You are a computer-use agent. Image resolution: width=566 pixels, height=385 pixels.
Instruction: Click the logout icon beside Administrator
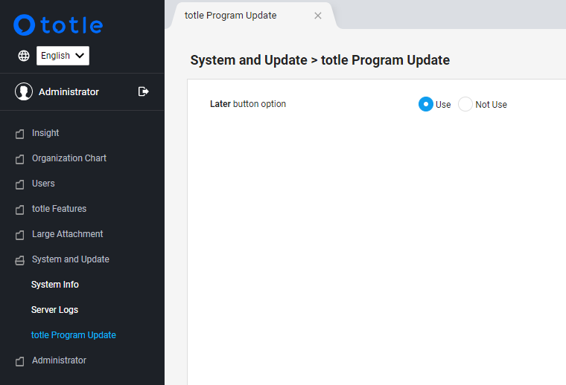(x=143, y=91)
